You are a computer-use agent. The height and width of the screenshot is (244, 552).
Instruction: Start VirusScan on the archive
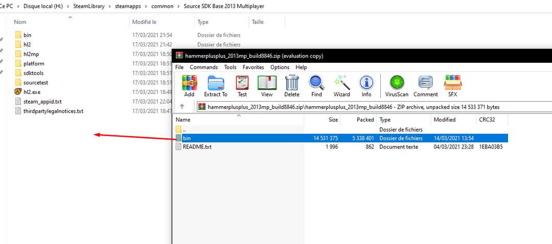(398, 86)
